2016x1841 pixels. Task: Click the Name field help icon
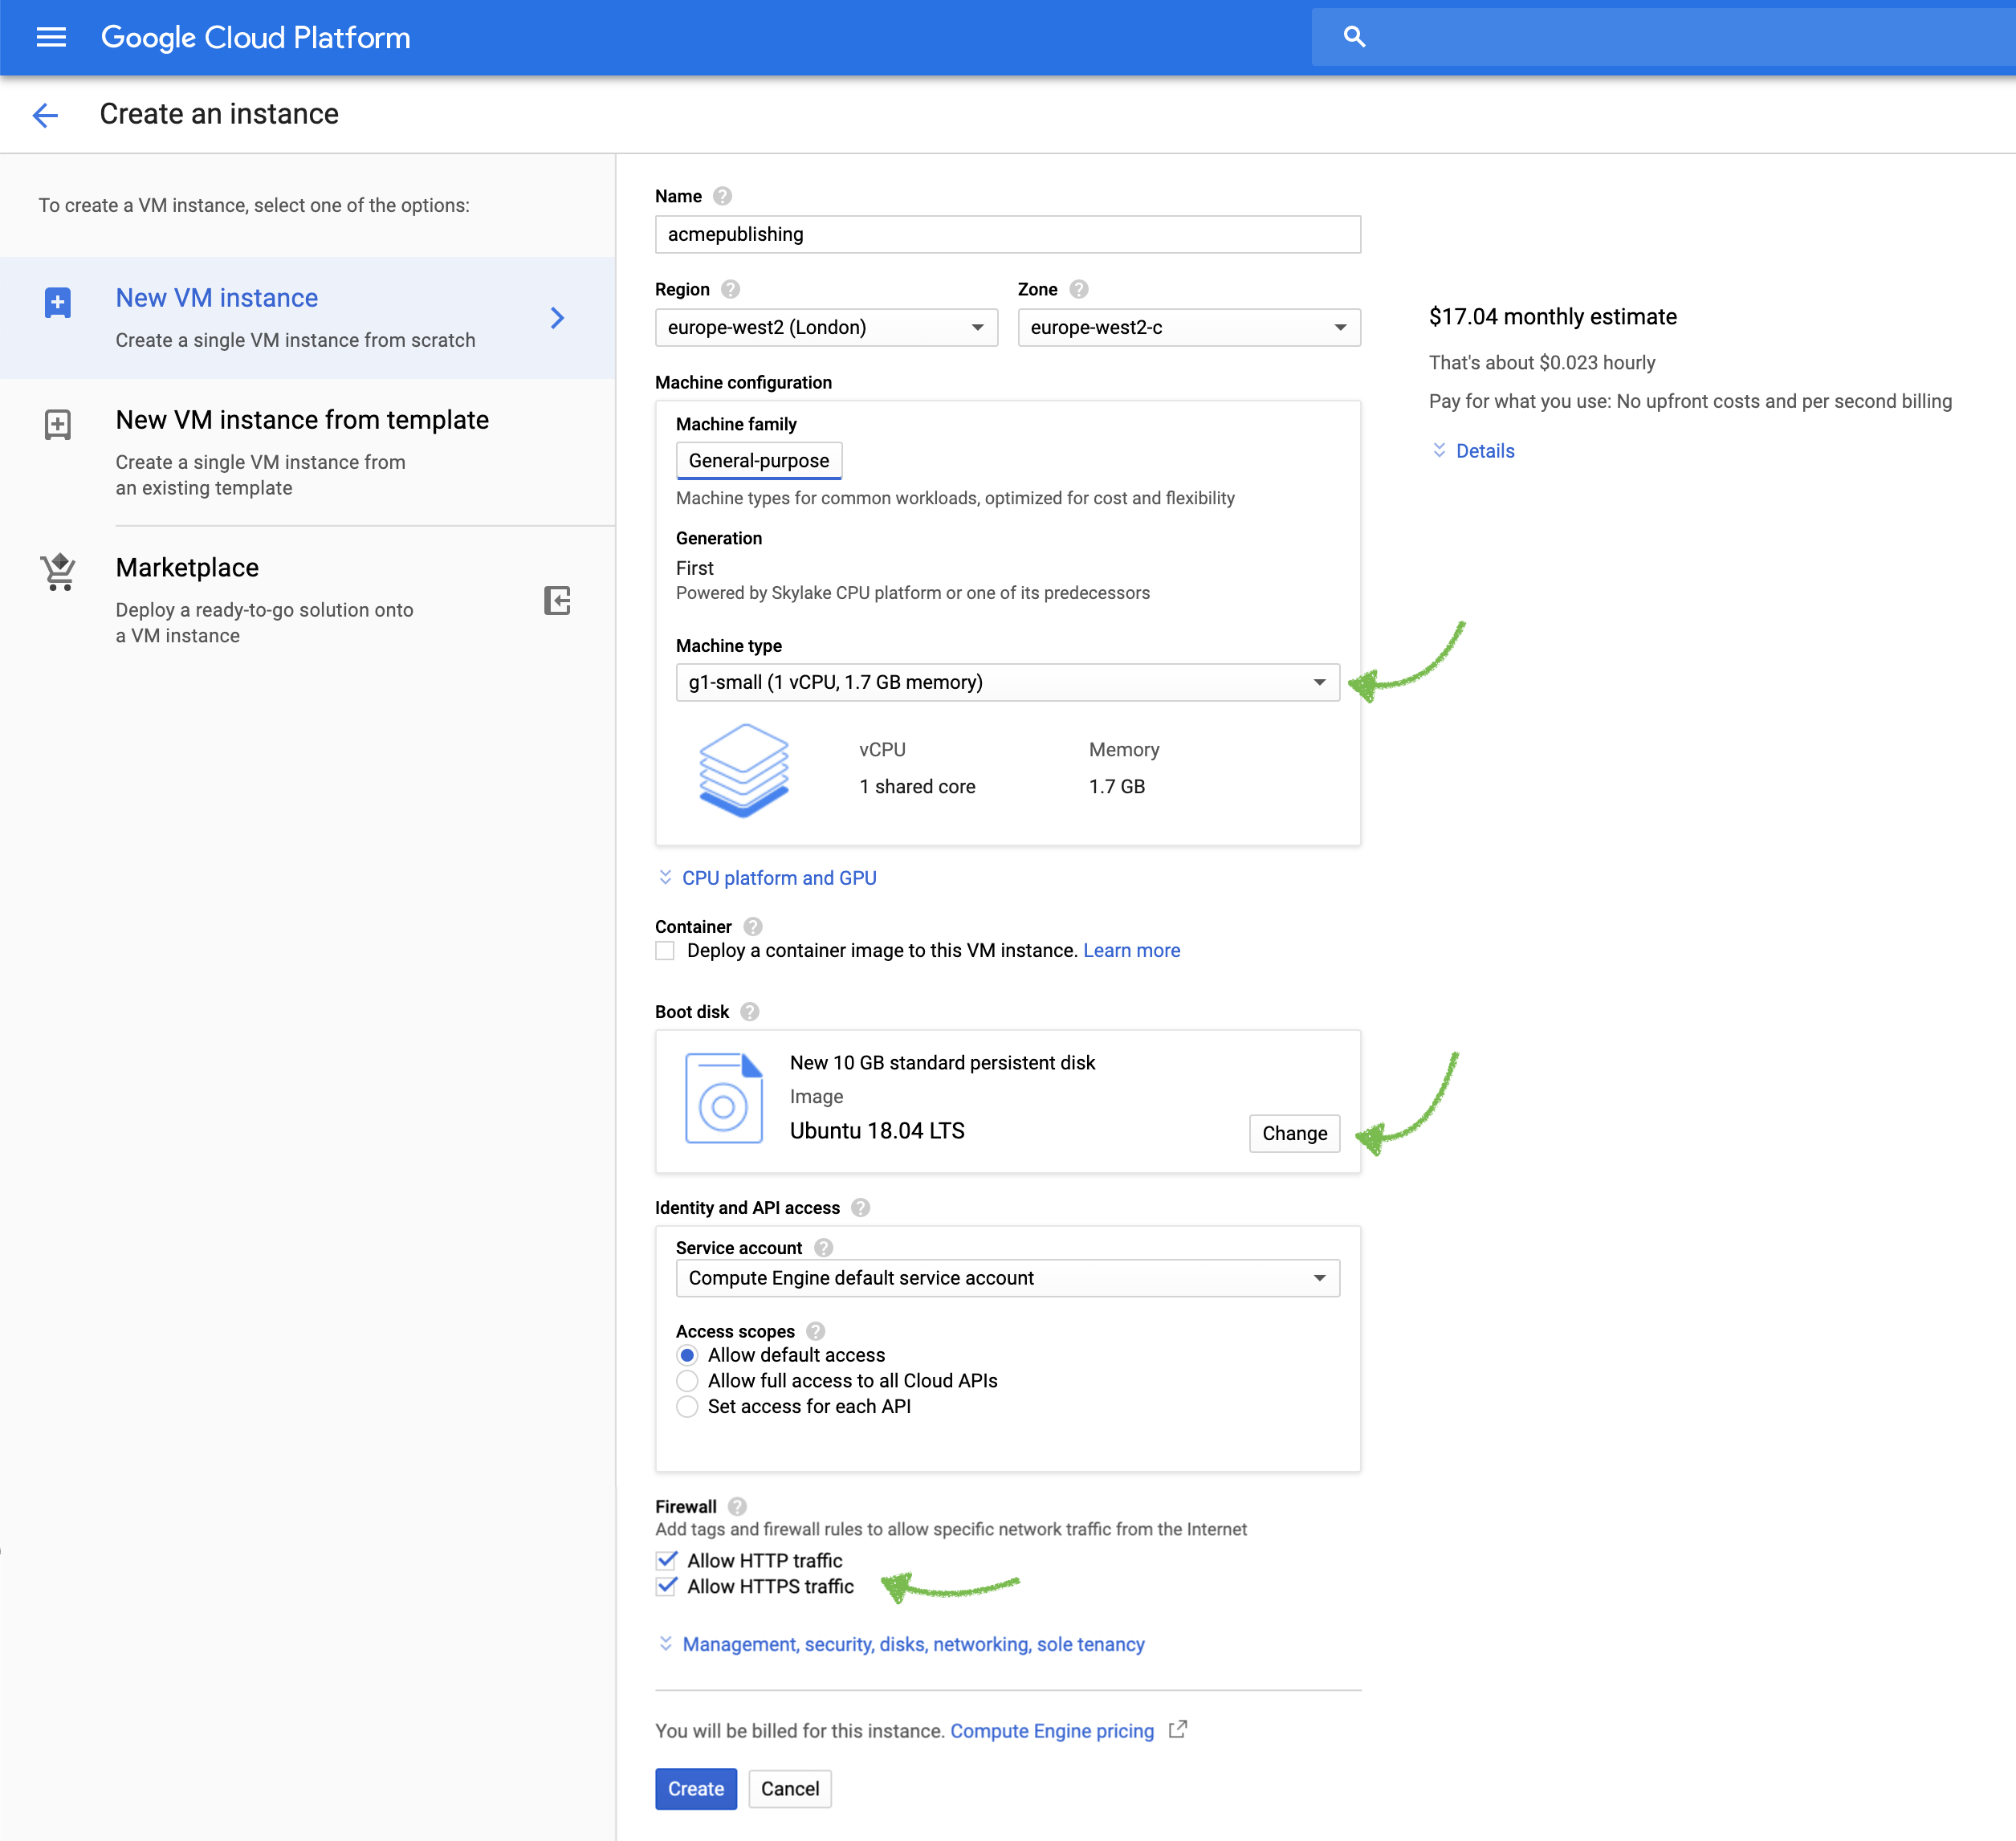(x=722, y=196)
